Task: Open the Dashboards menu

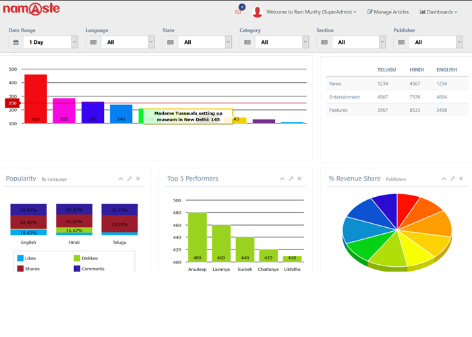Action: click(438, 12)
